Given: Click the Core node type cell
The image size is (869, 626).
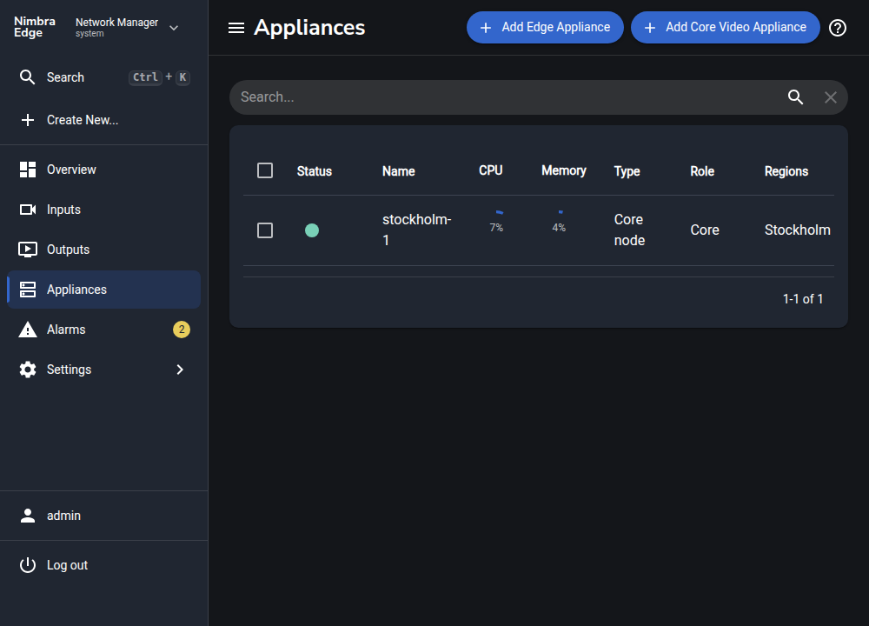Looking at the screenshot, I should point(629,230).
